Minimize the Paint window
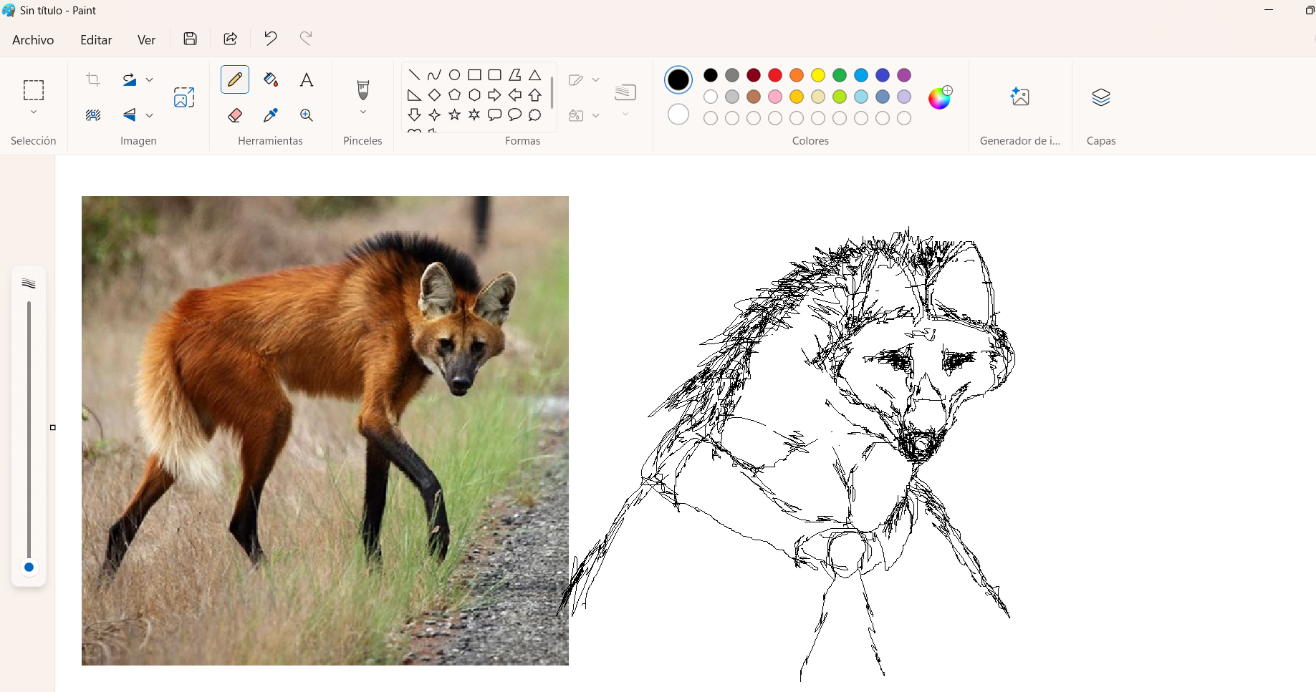Viewport: 1316px width, 692px height. tap(1269, 10)
